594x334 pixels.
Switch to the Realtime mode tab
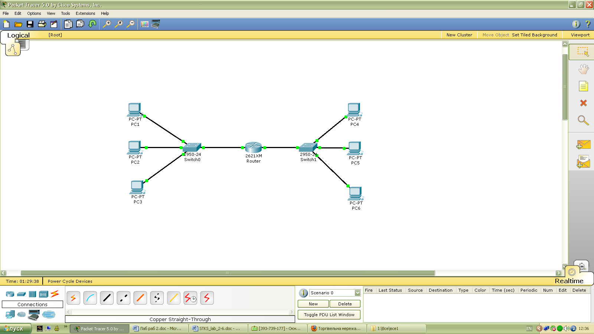(x=569, y=281)
